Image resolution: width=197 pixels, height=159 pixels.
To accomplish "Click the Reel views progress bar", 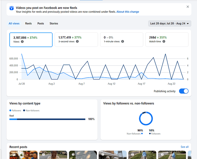I will [x=47, y=119].
